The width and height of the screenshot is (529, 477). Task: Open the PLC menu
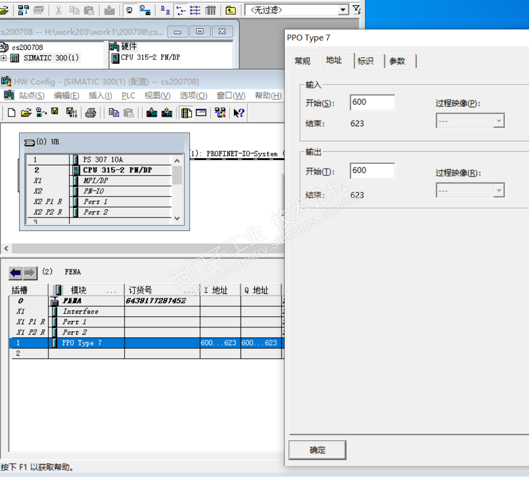point(129,96)
